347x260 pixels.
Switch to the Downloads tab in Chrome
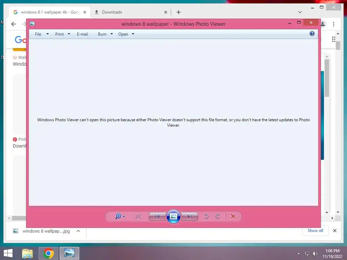pos(131,12)
